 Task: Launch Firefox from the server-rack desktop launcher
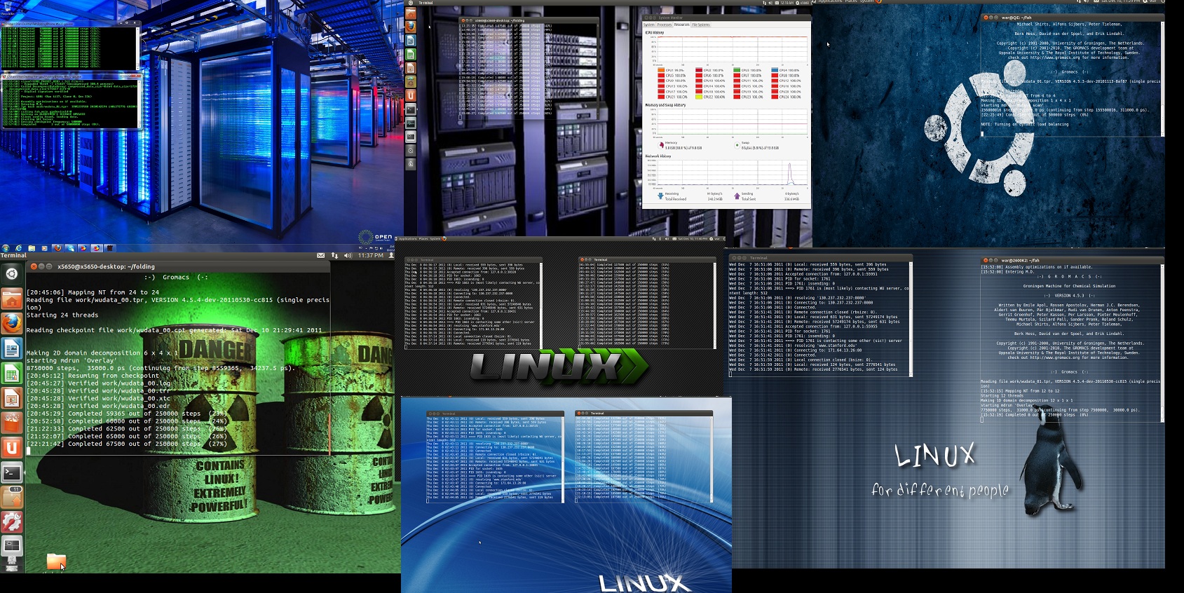point(411,27)
